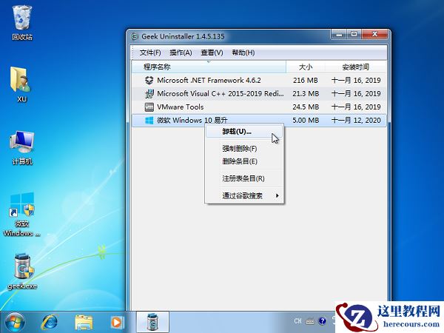
Task: Click the Windows Start orb
Action: pos(15,322)
